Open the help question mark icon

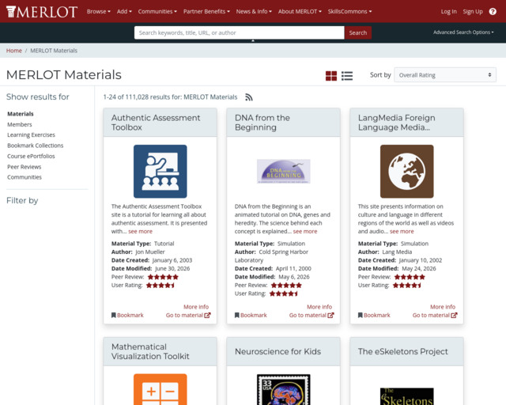[x=493, y=12]
